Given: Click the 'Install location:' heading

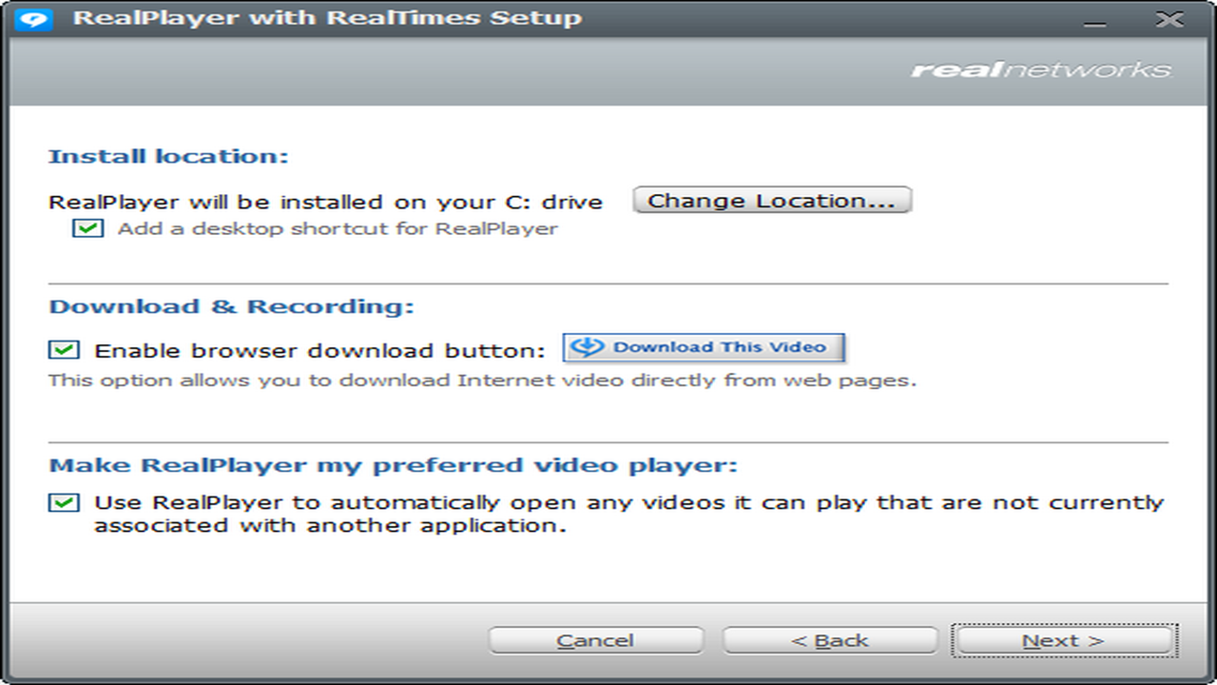Looking at the screenshot, I should (x=168, y=156).
